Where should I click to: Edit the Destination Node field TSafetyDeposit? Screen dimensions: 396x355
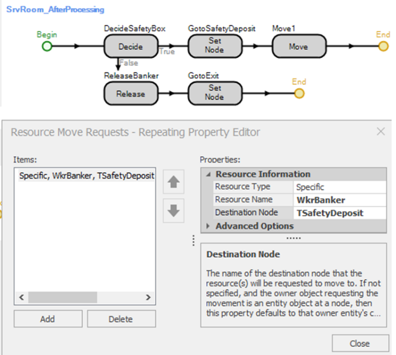coord(340,213)
